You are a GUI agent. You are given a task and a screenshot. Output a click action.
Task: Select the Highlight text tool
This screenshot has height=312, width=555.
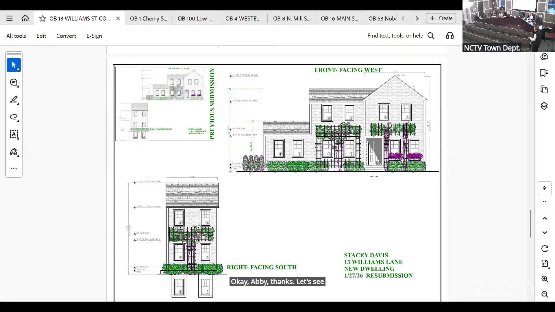tap(14, 100)
